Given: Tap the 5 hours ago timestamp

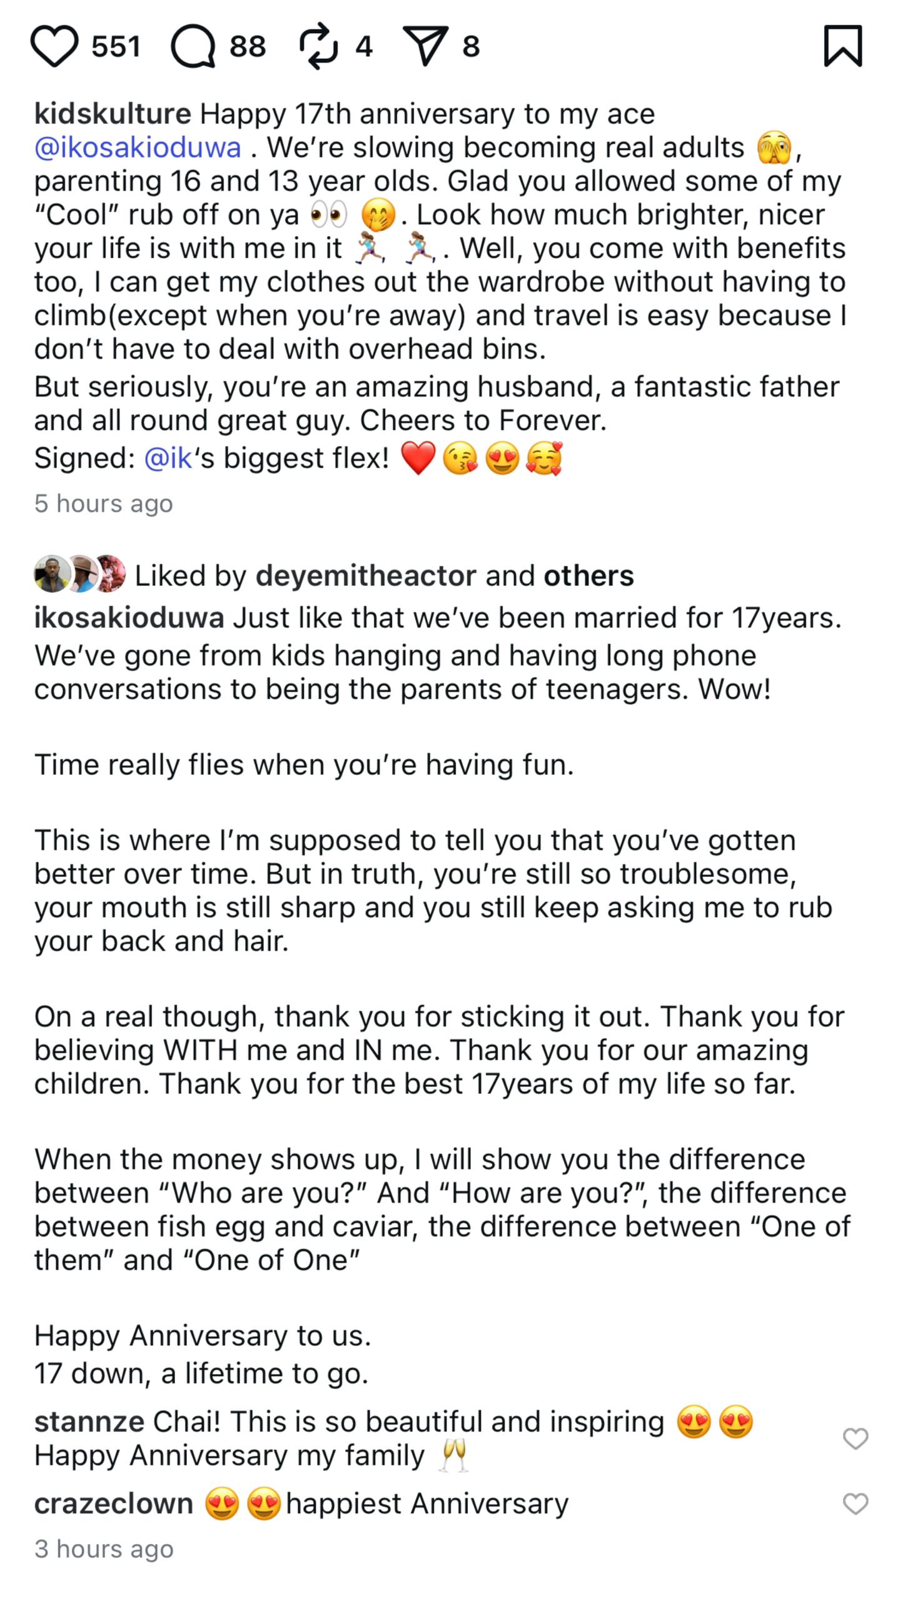Looking at the screenshot, I should pos(104,504).
